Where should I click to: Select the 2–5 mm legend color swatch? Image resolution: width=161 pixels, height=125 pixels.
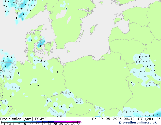click(x=22, y=122)
